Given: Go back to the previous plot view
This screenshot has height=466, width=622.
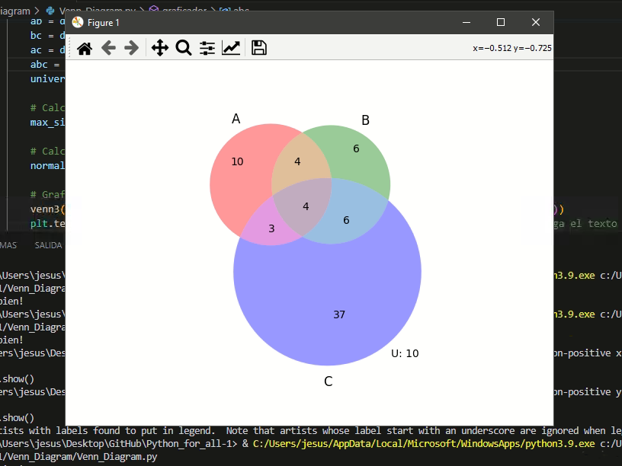Looking at the screenshot, I should 109,48.
